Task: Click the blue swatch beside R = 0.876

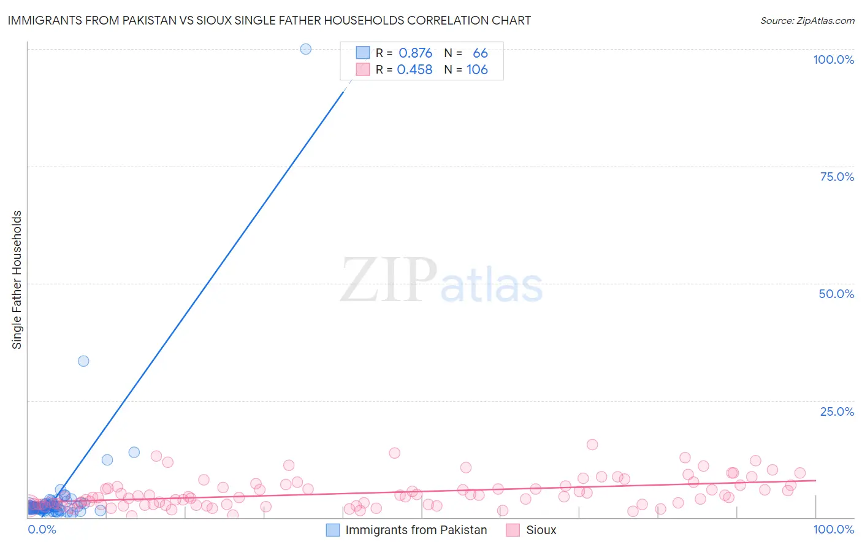Action: [363, 53]
